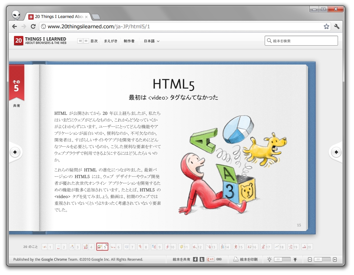Open the 目次 table of contents
The height and width of the screenshot is (275, 354).
coord(94,41)
